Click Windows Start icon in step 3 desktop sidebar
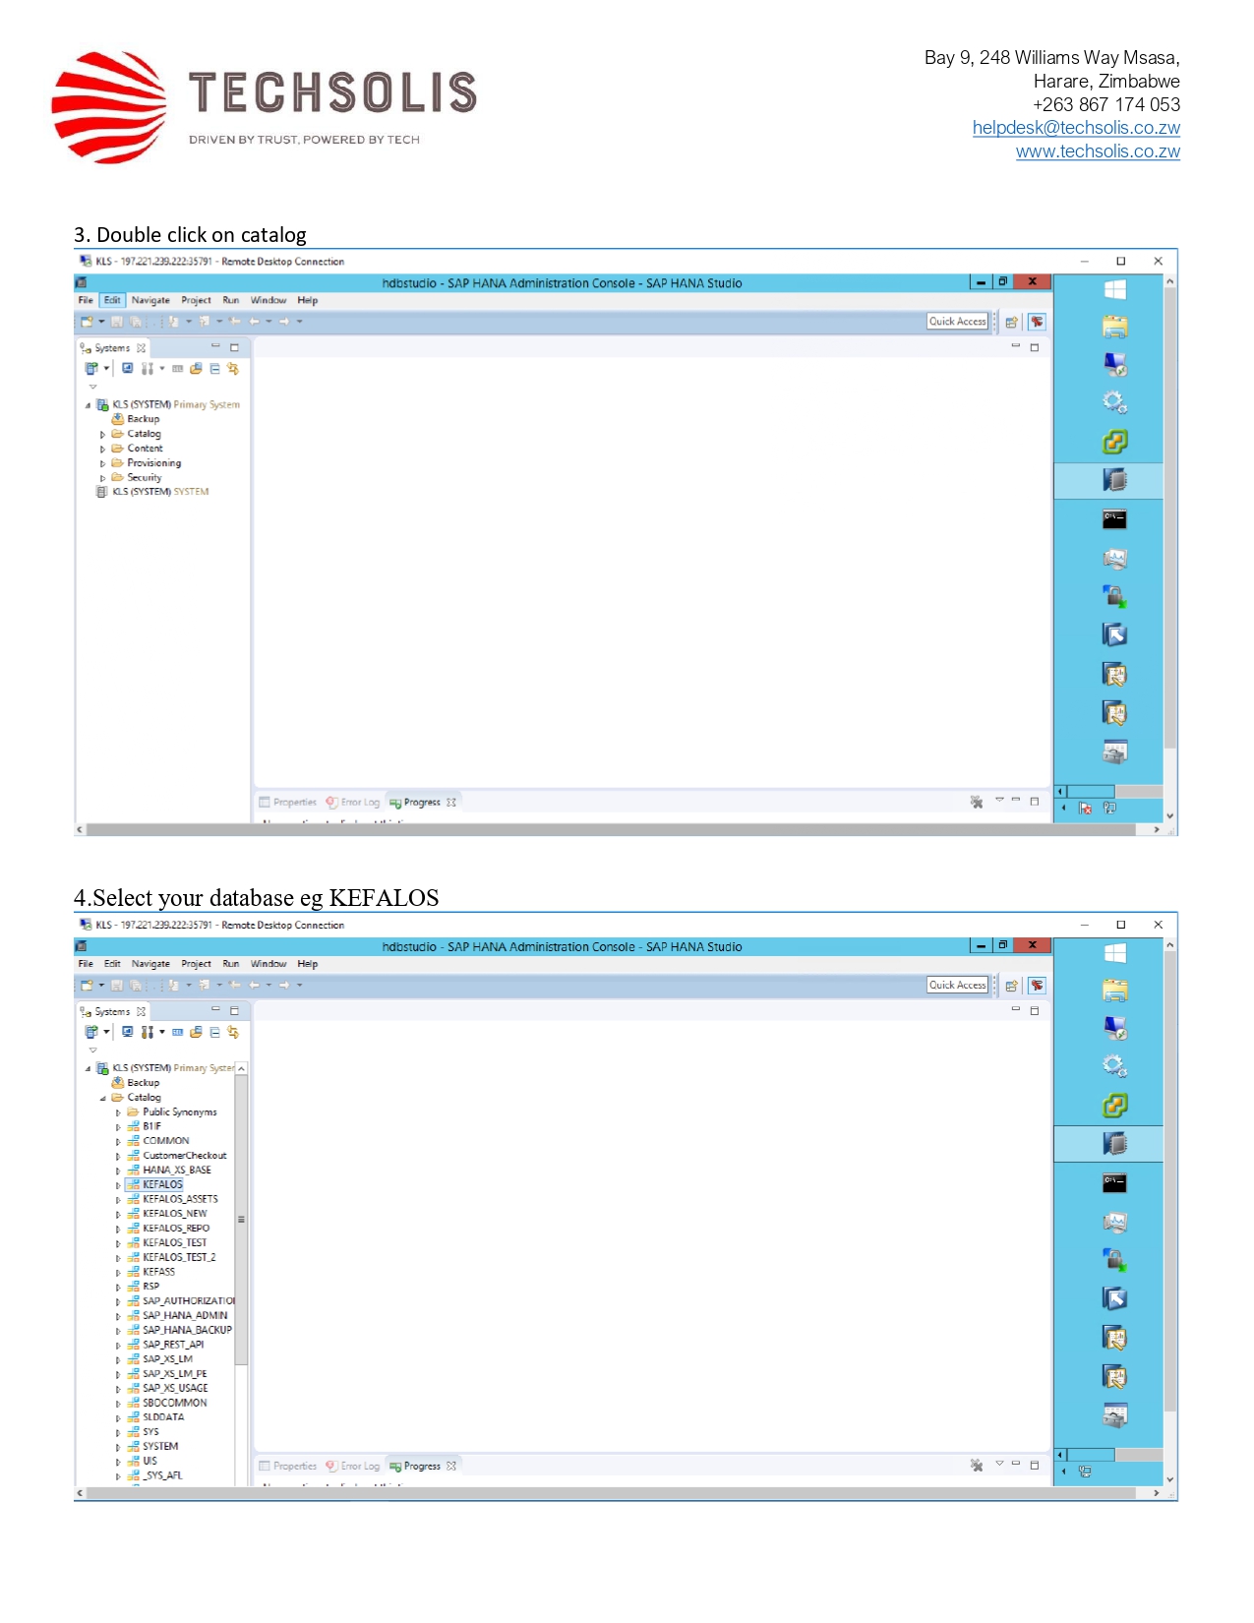This screenshot has width=1254, height=1623. 1114,290
